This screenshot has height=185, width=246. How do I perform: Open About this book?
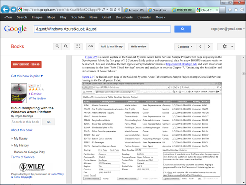[x=22, y=130]
